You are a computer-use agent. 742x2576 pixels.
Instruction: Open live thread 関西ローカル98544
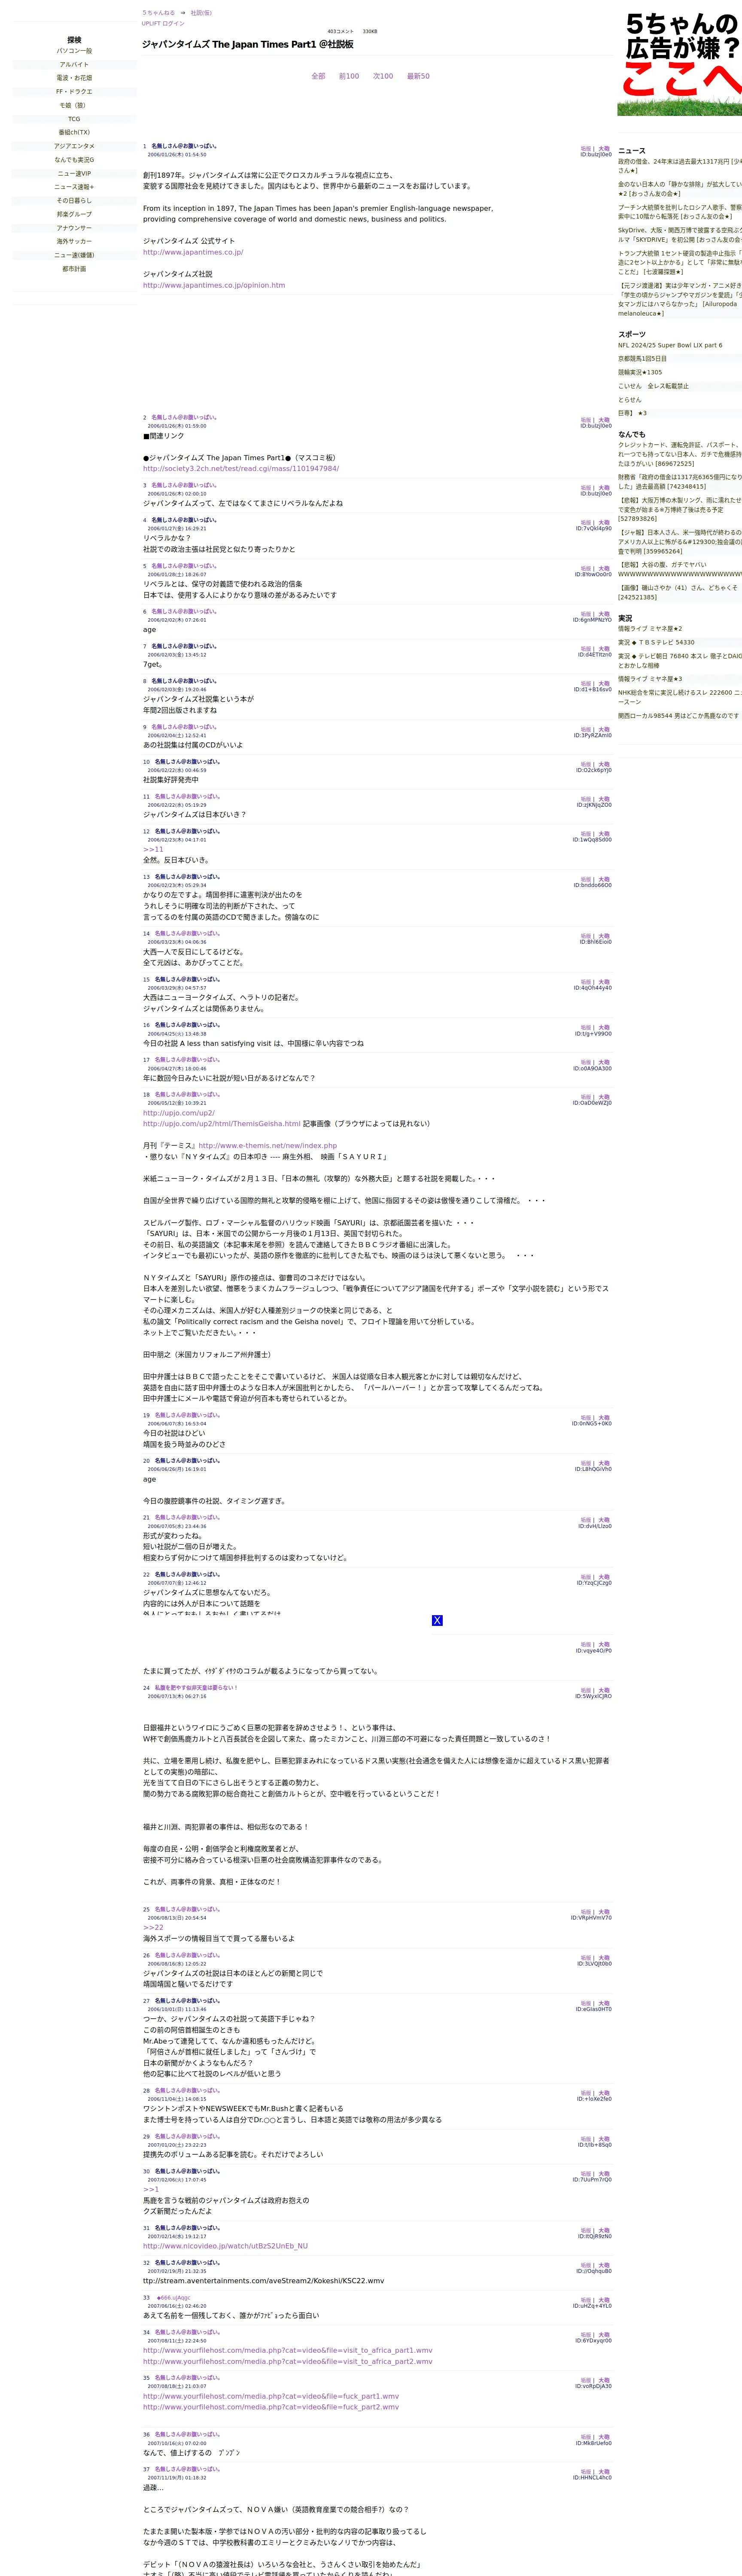pyautogui.click(x=679, y=716)
